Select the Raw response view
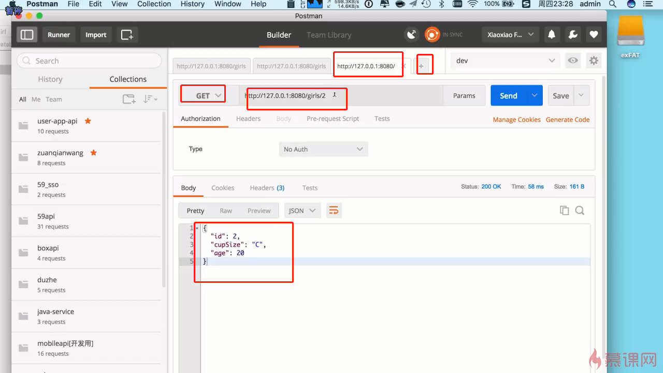 click(x=226, y=210)
